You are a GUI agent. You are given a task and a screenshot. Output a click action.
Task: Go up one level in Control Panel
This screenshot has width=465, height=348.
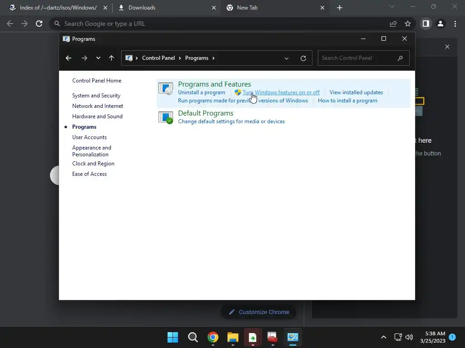[x=112, y=58]
